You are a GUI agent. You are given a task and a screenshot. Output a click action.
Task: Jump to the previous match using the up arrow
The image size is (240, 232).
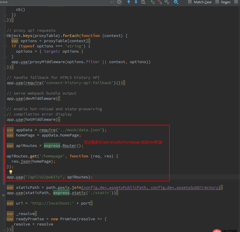(129, 2)
